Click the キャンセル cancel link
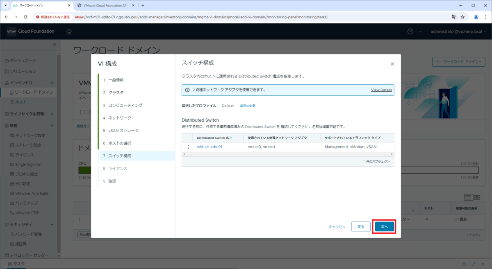Screen dimensions: 492x269 tap(337, 226)
